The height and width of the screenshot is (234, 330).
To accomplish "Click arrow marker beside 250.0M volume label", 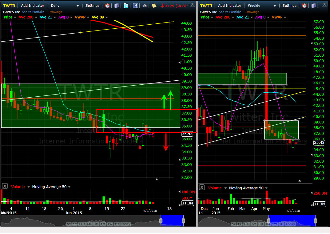I will pos(312,193).
